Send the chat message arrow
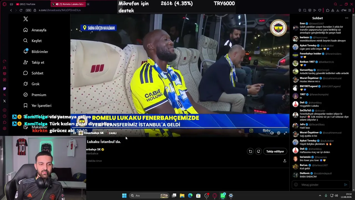 click(346, 185)
